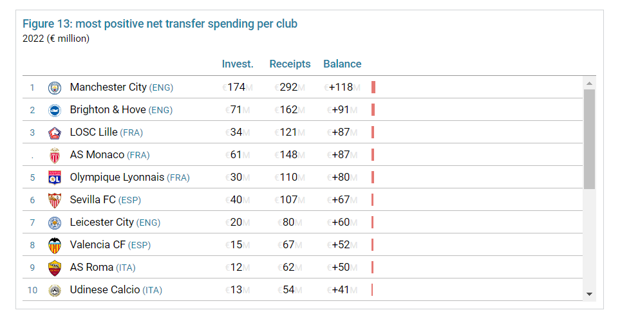620x319 pixels.
Task: Click the Manchester City club crest
Action: (54, 87)
